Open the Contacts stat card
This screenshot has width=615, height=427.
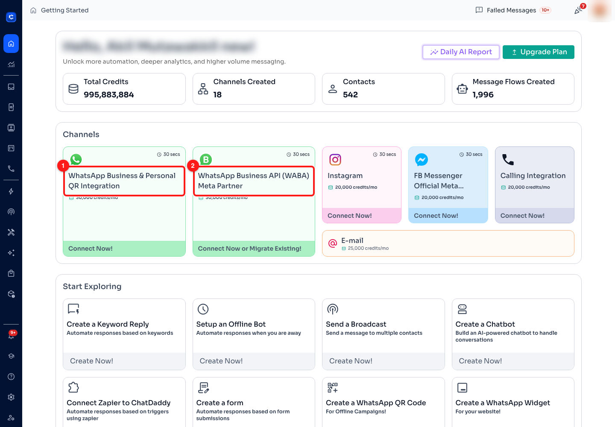coord(384,89)
